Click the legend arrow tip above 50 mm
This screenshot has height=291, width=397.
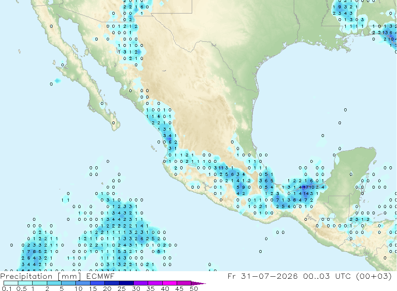pos(198,283)
